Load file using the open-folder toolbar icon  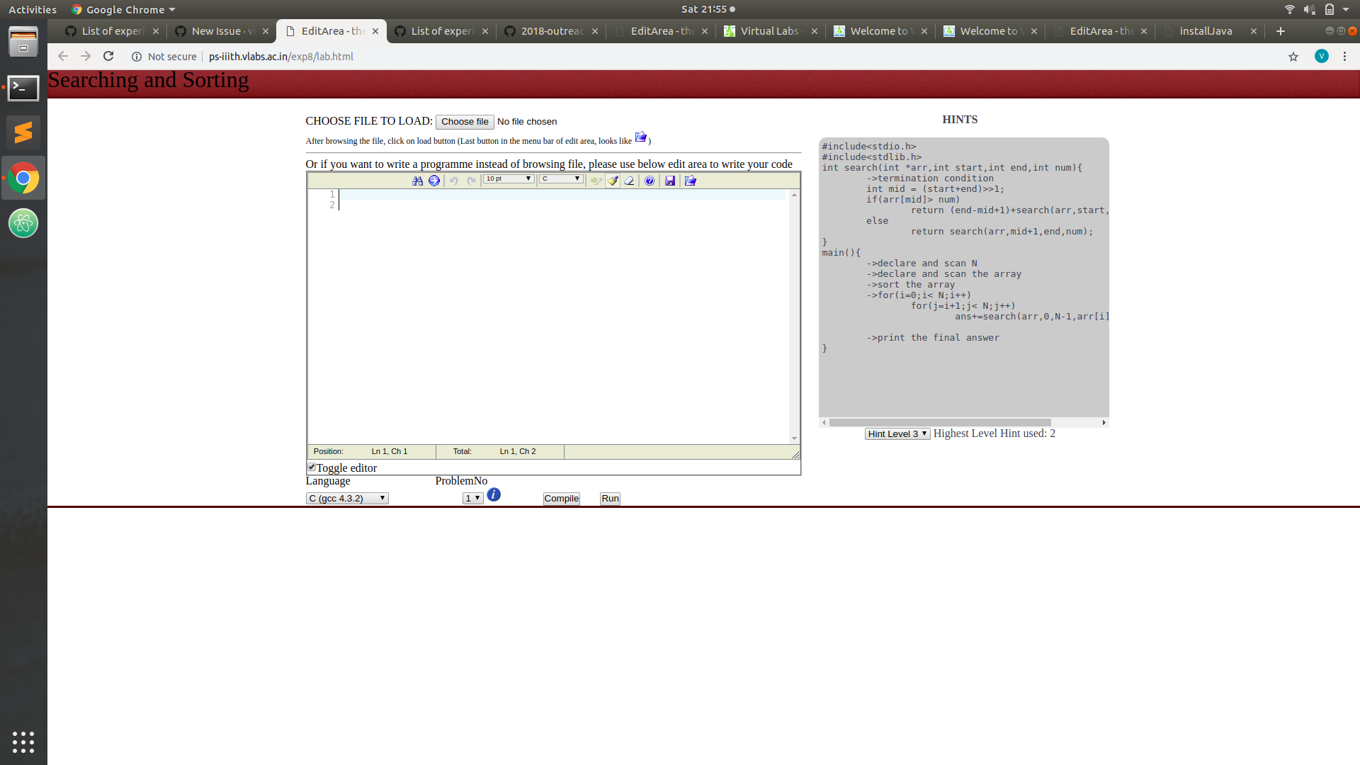pyautogui.click(x=690, y=181)
